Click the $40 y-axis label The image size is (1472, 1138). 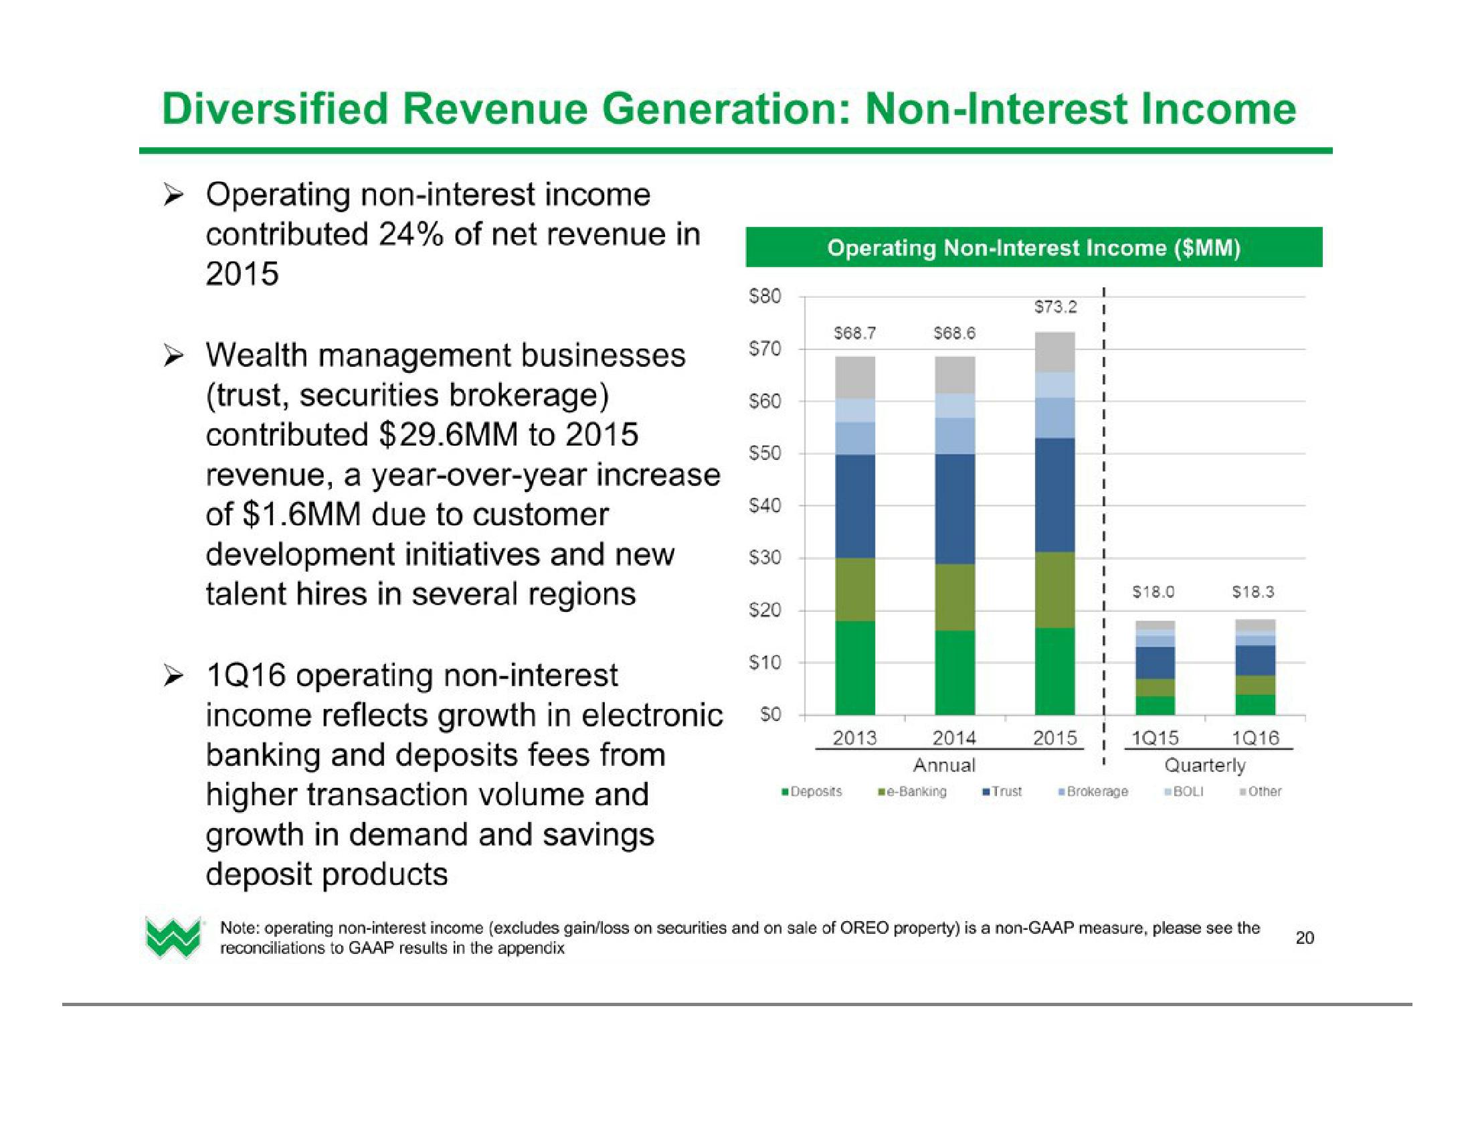765,505
